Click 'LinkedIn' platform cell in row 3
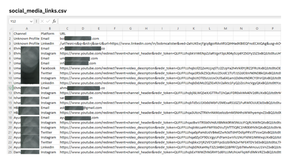This screenshot has height=162, width=288. (50, 44)
